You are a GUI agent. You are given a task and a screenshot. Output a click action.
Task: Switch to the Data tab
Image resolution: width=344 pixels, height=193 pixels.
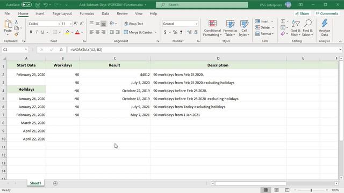(105, 13)
